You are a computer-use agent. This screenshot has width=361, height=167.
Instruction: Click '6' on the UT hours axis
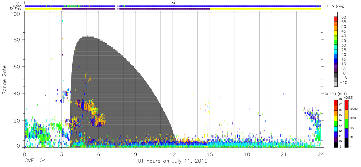coord(98,154)
